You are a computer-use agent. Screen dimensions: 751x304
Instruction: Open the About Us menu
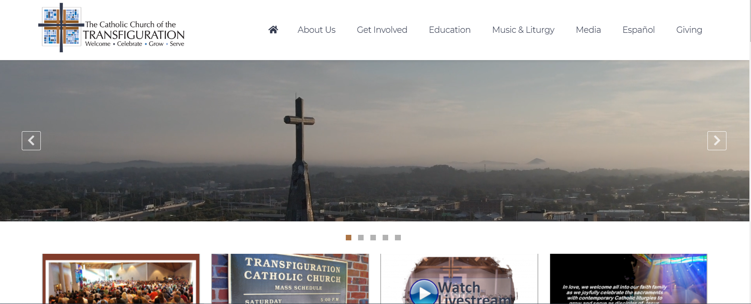tap(316, 30)
